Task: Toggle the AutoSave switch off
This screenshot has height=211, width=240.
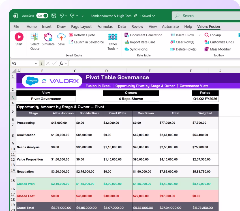Action: pyautogui.click(x=42, y=16)
